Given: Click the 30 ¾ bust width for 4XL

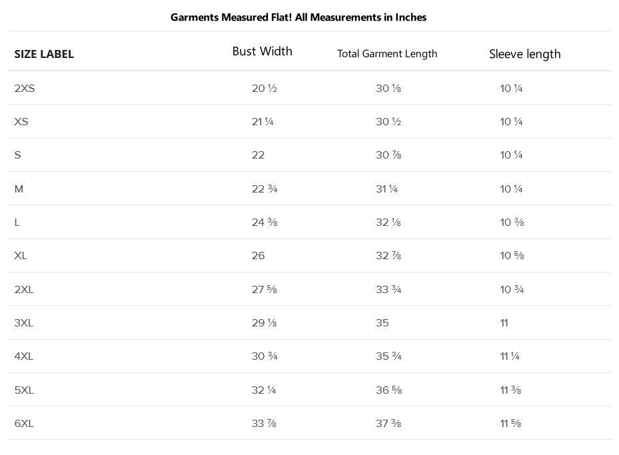Looking at the screenshot, I should point(265,356).
